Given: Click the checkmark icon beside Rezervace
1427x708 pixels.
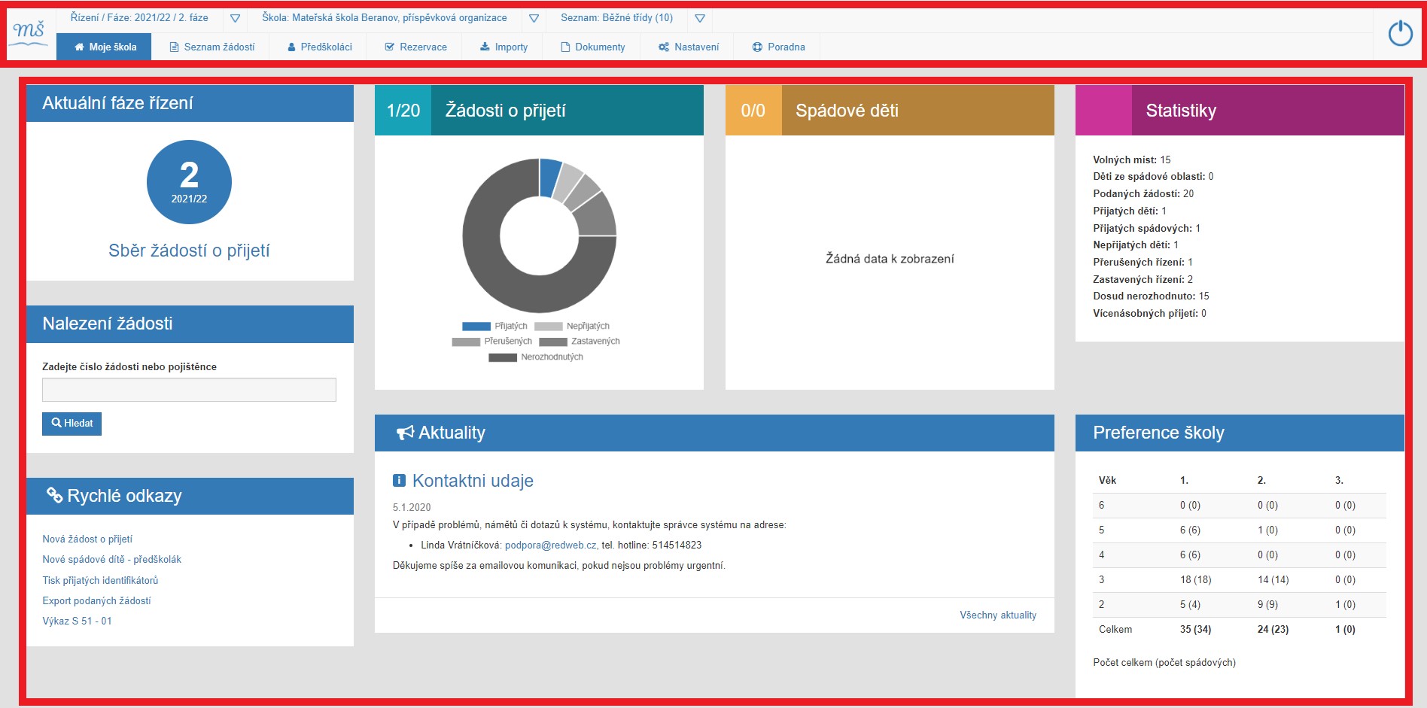Looking at the screenshot, I should pos(389,47).
